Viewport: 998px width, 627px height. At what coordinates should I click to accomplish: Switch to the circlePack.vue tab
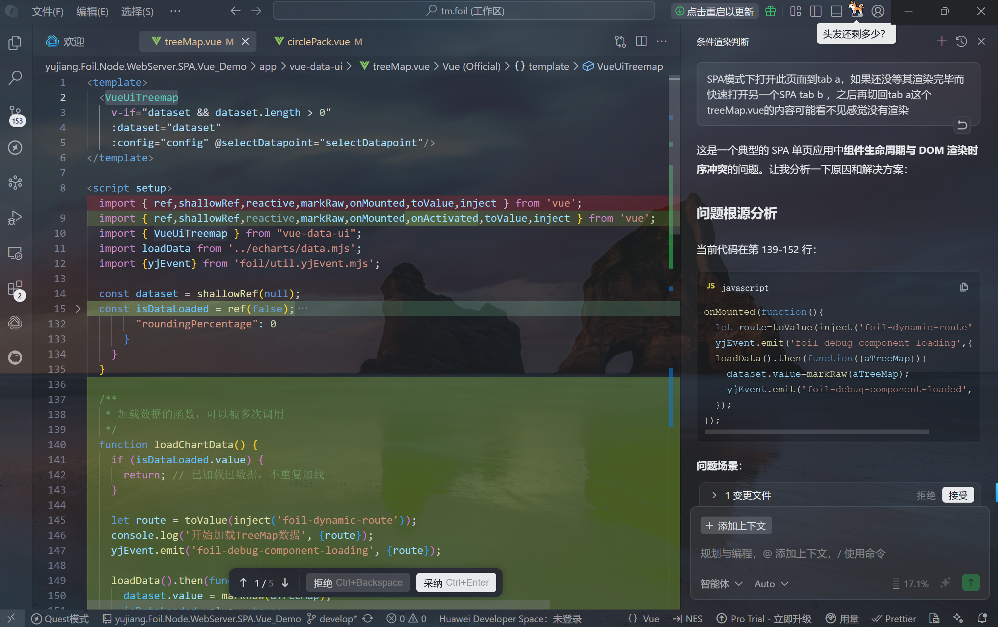318,41
